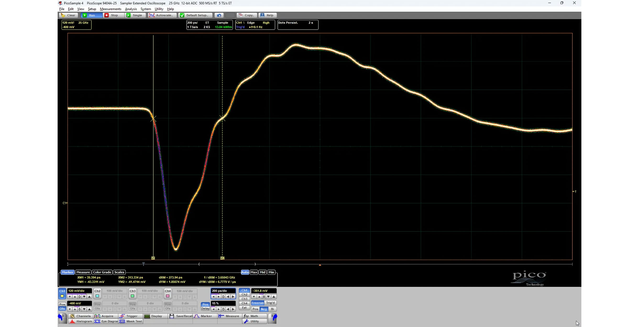
Task: Switch to the Color Grade tab
Action: point(102,272)
